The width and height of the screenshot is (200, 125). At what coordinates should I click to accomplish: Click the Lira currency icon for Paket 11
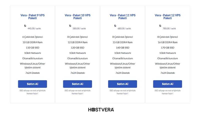115,26
